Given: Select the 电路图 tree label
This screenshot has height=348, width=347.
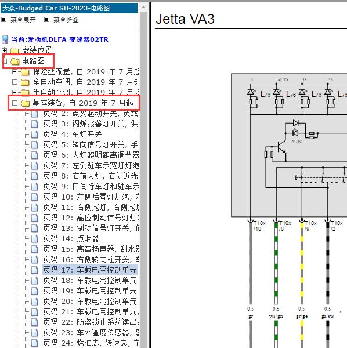Looking at the screenshot, I should pyautogui.click(x=33, y=61).
